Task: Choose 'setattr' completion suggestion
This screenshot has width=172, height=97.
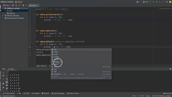Action: pos(81,74)
